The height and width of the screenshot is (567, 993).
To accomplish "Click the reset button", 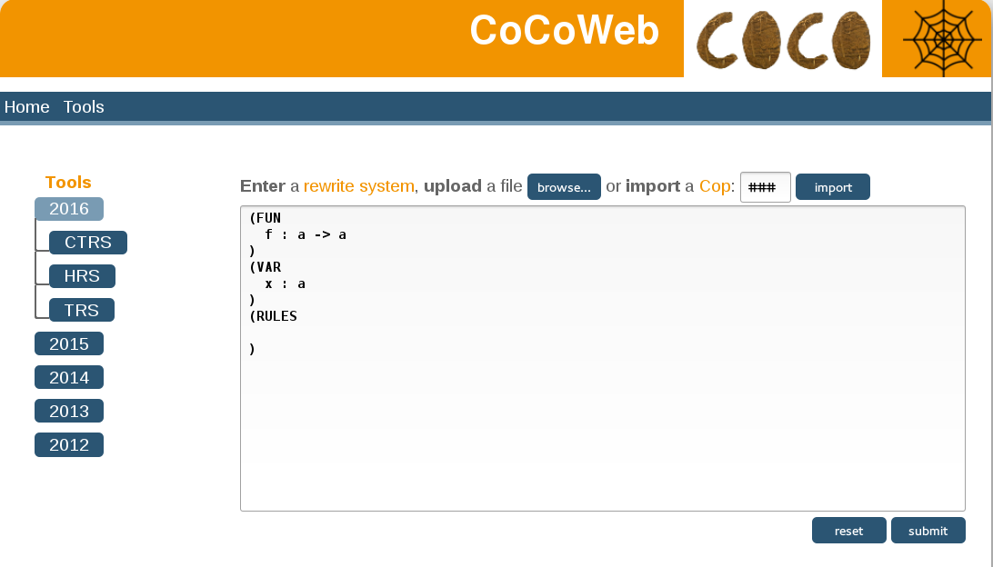I will [x=848, y=531].
